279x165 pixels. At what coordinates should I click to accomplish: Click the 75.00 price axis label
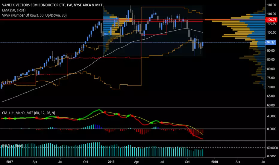(272, 78)
